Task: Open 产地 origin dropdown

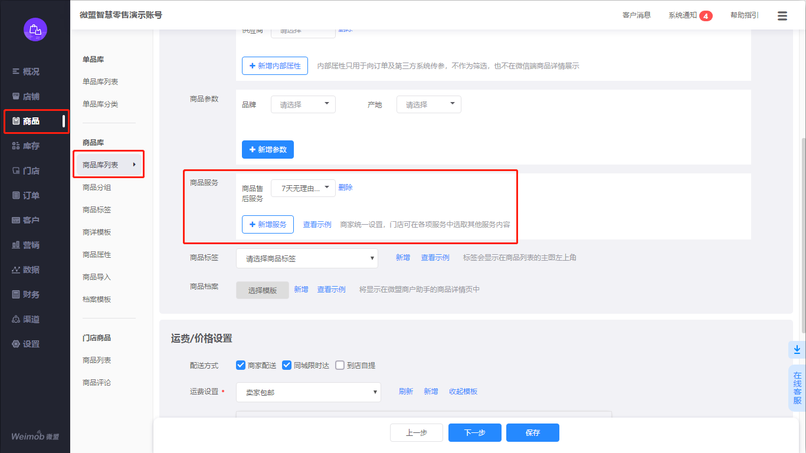Action: tap(429, 104)
